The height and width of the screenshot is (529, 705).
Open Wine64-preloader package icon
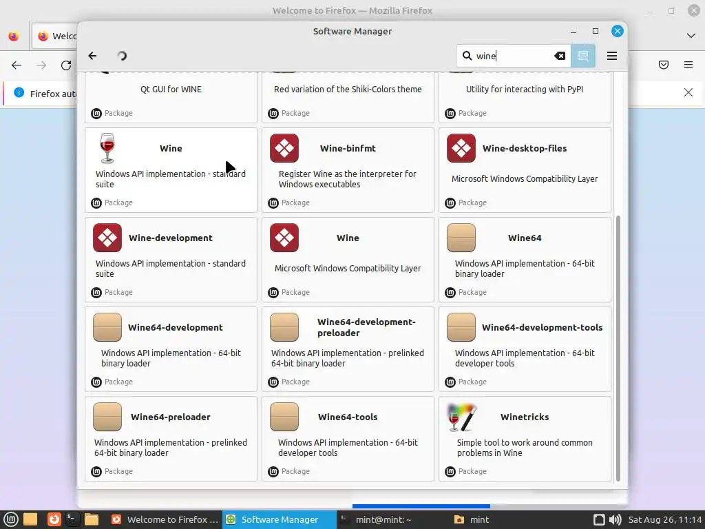(x=107, y=417)
